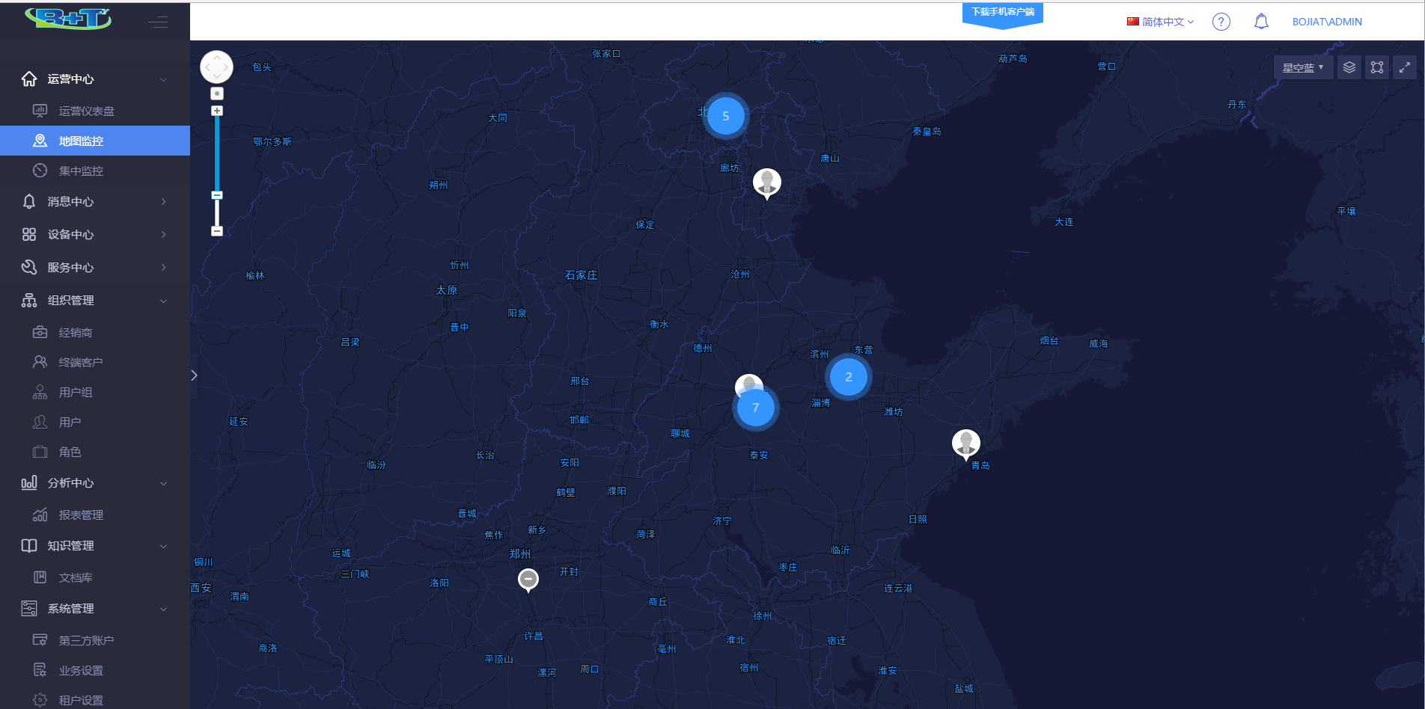The image size is (1425, 709).
Task: Open the 星空蓝 map style dropdown
Action: [1303, 67]
